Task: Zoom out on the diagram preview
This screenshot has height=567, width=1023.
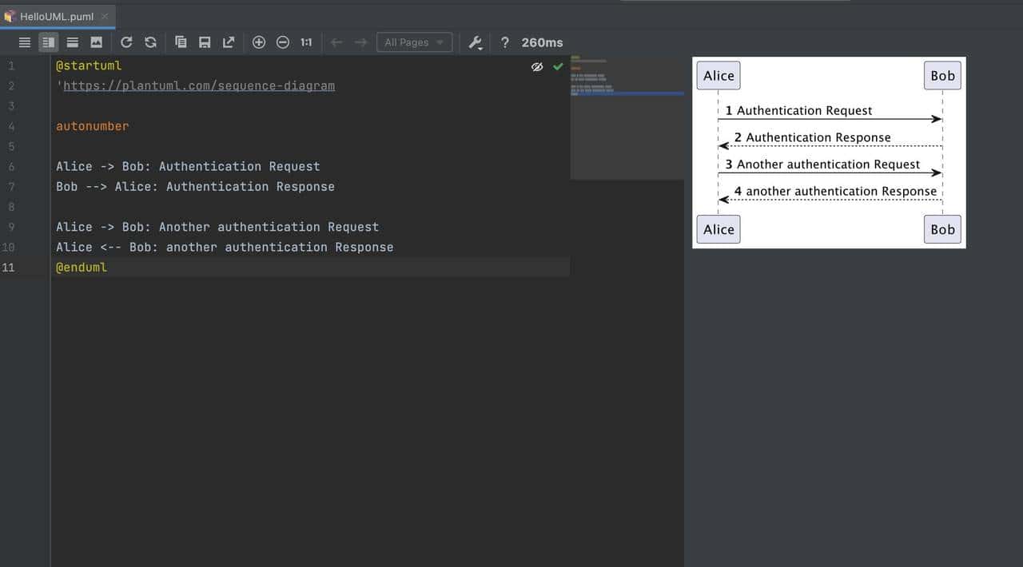Action: pos(283,42)
